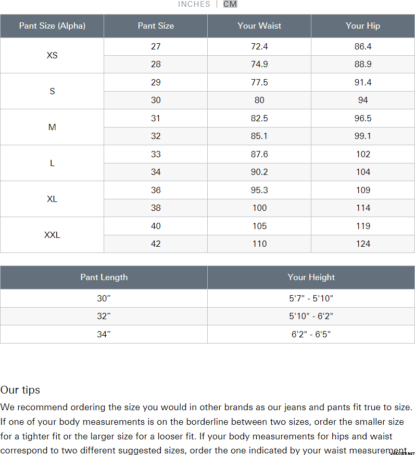Screen dimensions: 415x455
Task: Click the Our tips heading
Action: (20, 390)
